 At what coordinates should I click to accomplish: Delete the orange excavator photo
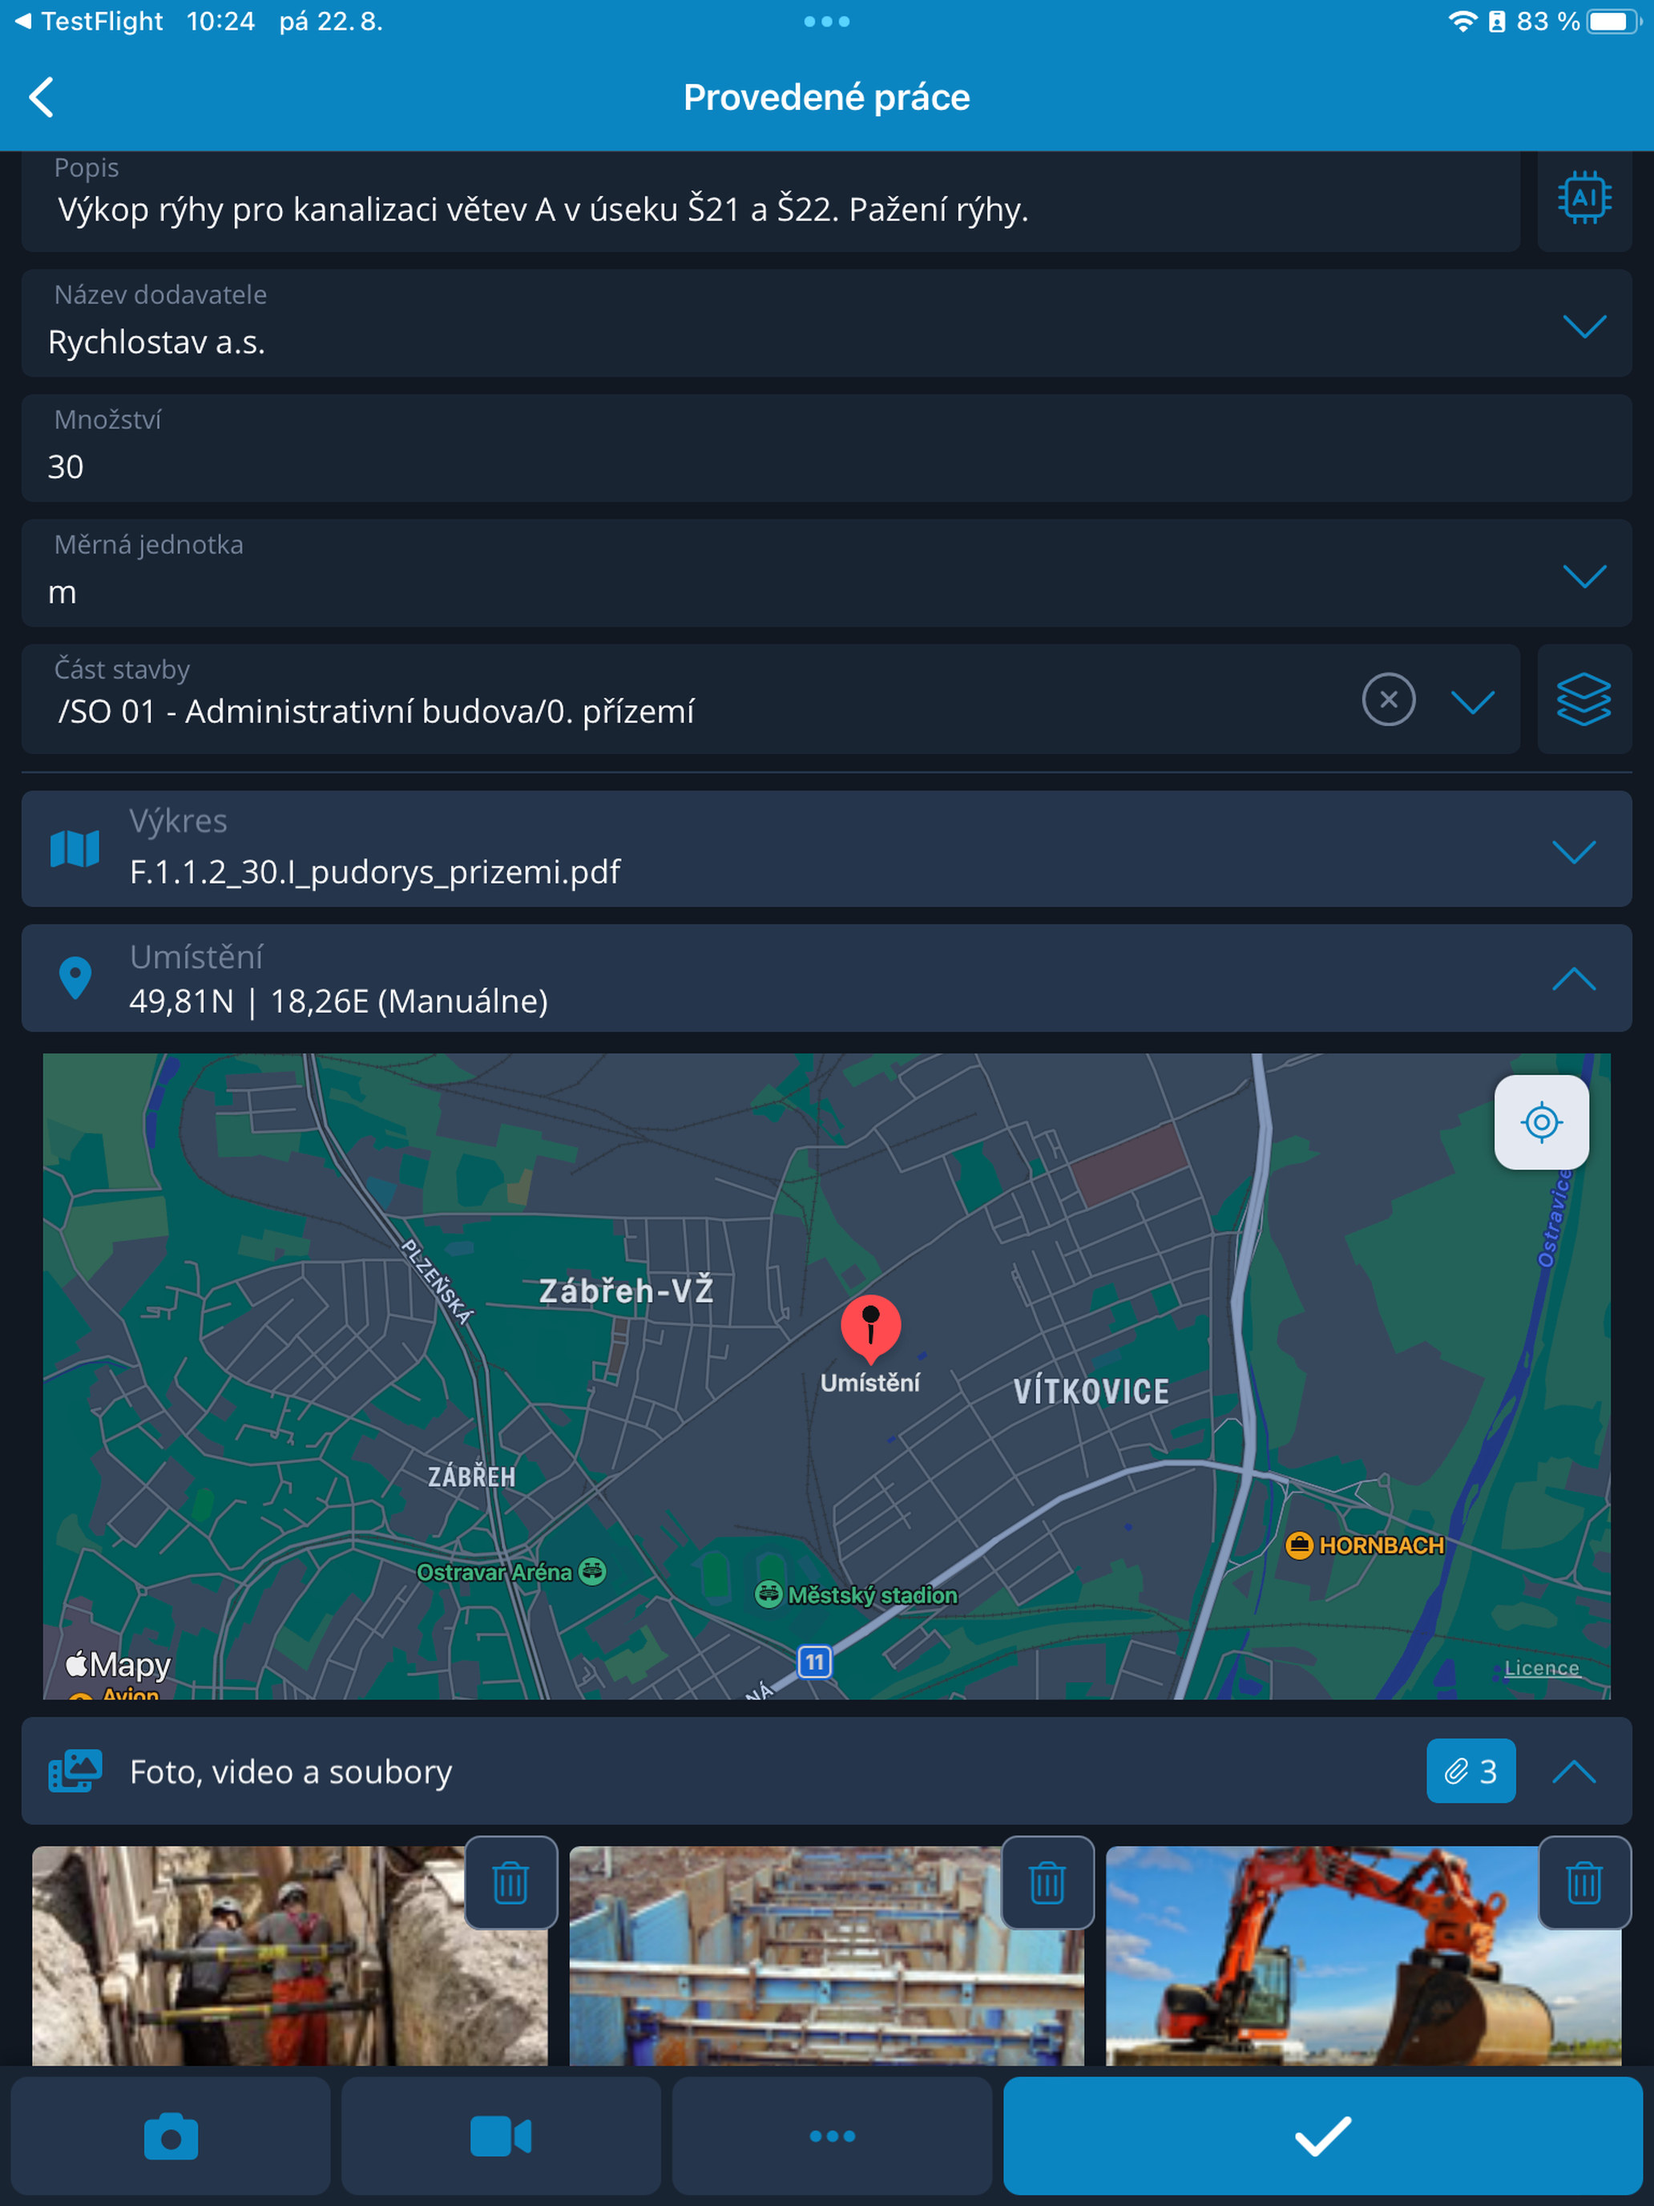(x=1584, y=1883)
